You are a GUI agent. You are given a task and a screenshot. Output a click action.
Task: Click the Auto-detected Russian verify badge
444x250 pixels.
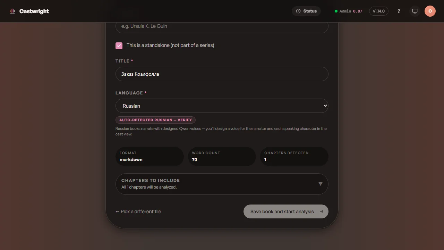155,120
